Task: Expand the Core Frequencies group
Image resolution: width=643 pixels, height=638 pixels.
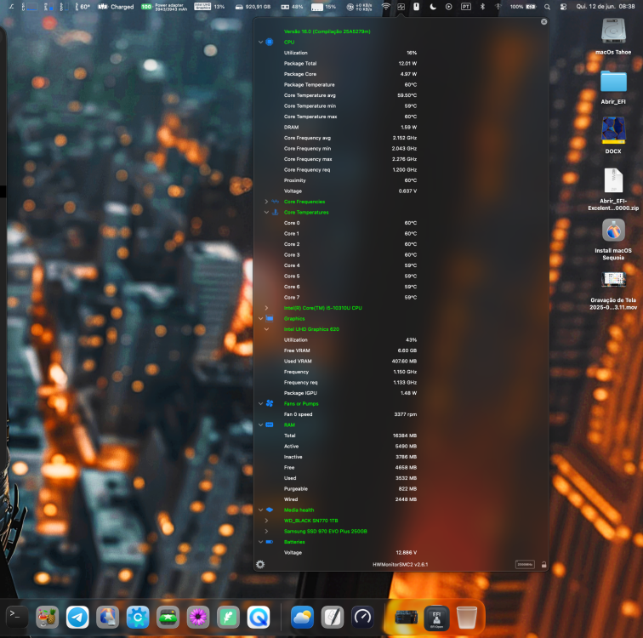Action: coord(266,202)
